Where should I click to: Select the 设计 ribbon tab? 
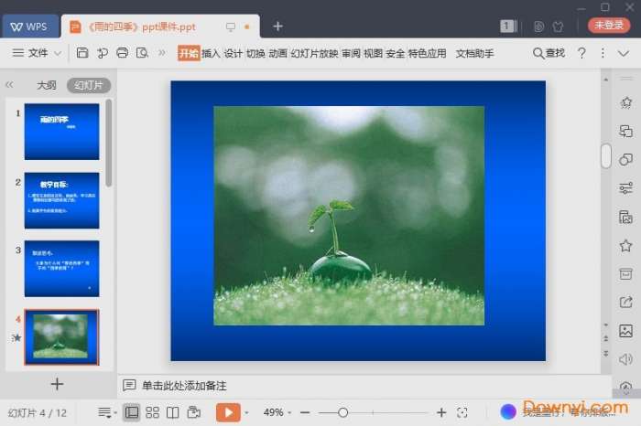(233, 53)
